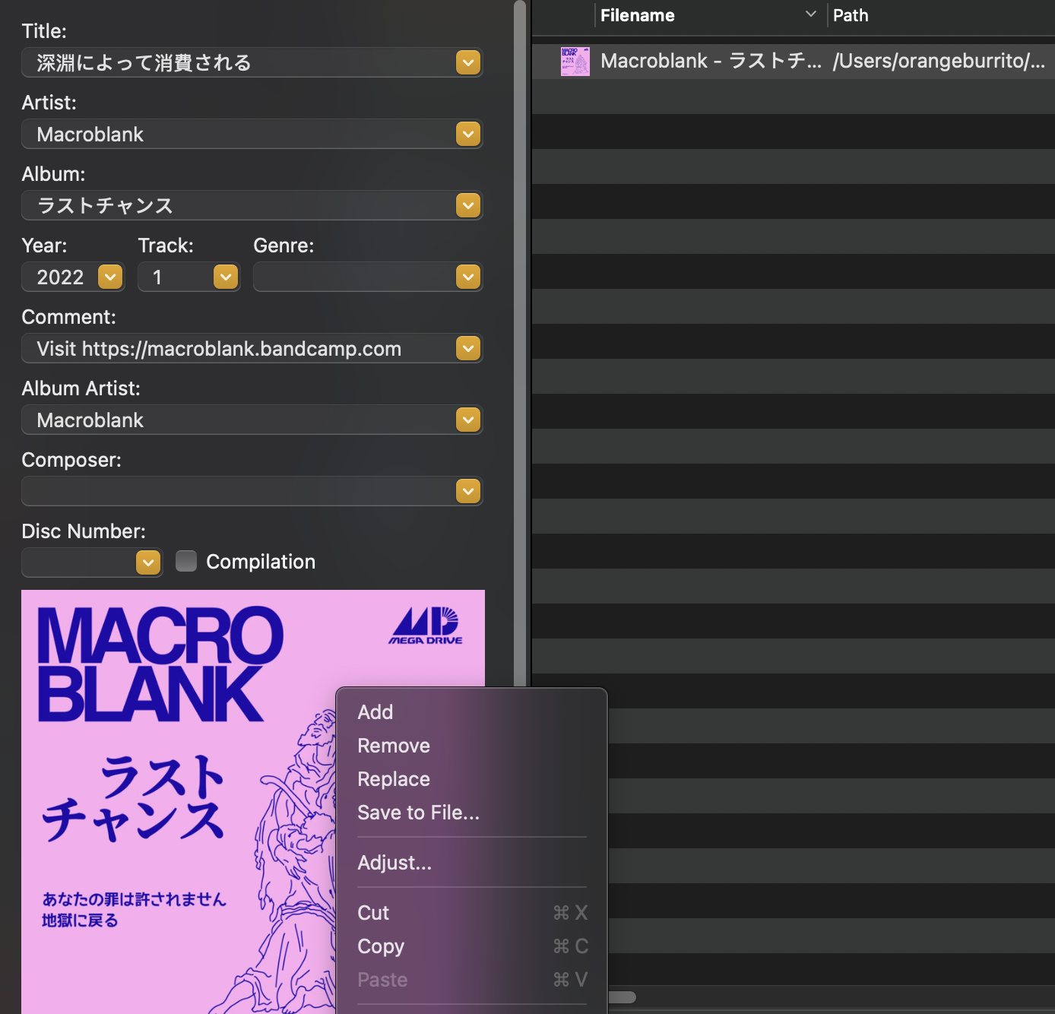The height and width of the screenshot is (1014, 1055).
Task: Expand the Disc Number dropdown
Action: [148, 562]
